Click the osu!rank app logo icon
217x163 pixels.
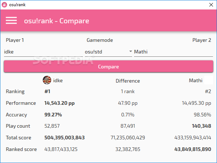(4, 5)
